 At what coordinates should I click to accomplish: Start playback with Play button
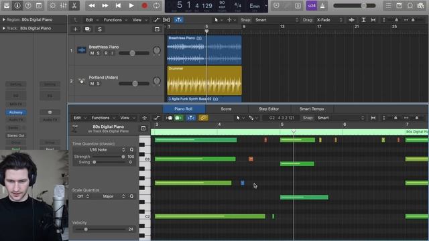[x=131, y=5]
